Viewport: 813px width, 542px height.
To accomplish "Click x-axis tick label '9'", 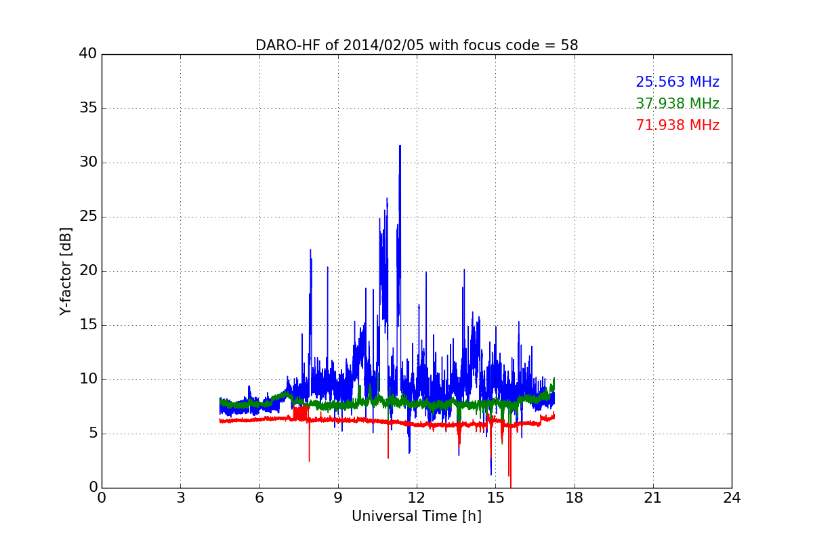I will click(x=338, y=497).
